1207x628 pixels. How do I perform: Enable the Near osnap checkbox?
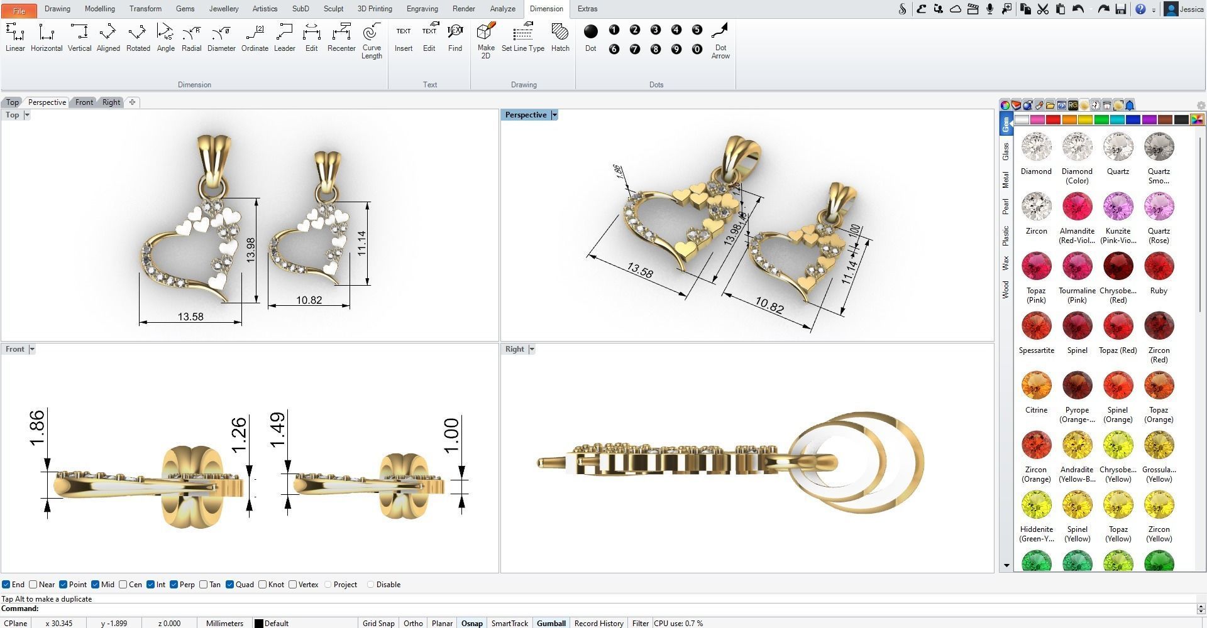(x=33, y=585)
